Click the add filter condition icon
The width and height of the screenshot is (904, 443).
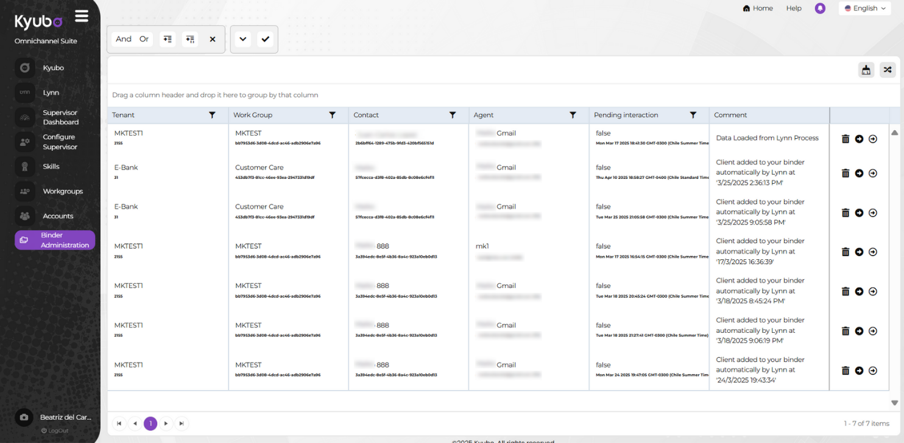[168, 39]
